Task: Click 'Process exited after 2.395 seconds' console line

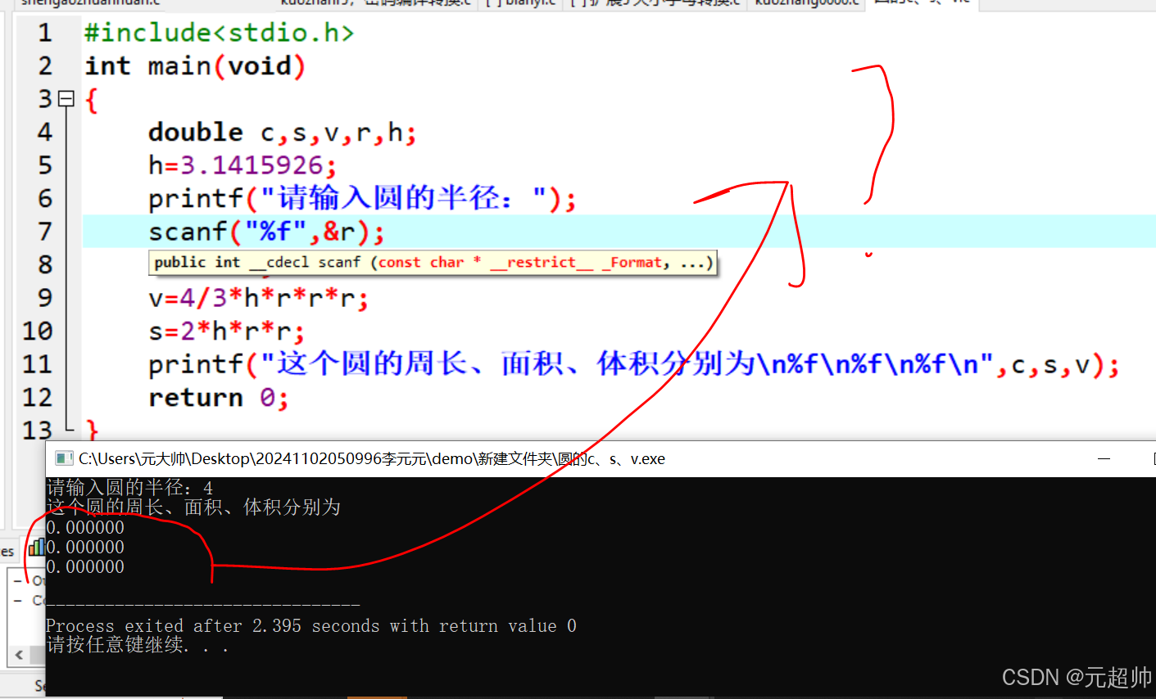Action: pyautogui.click(x=311, y=626)
